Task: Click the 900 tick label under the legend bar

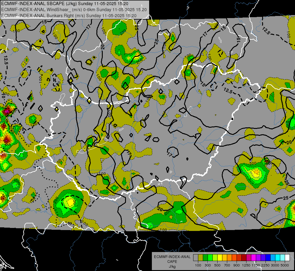Action: [237, 265]
